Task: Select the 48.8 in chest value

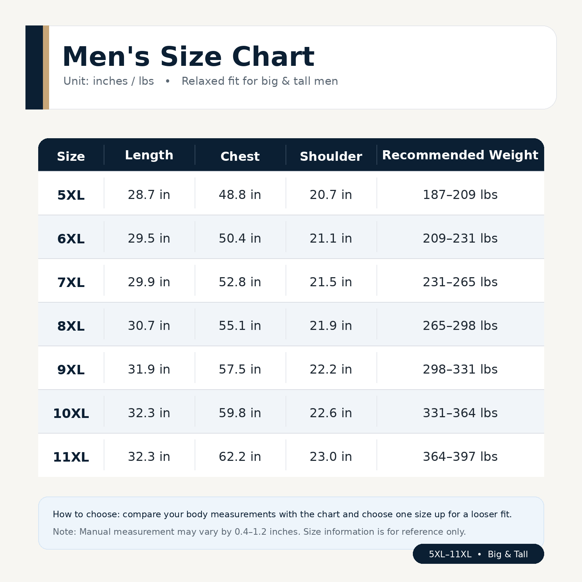Action: point(240,195)
